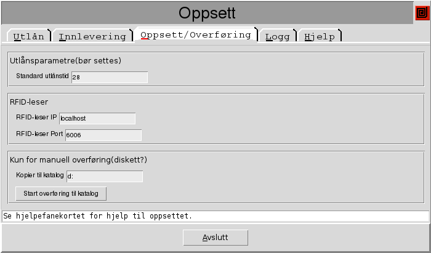Click the status message text box

click(x=216, y=217)
